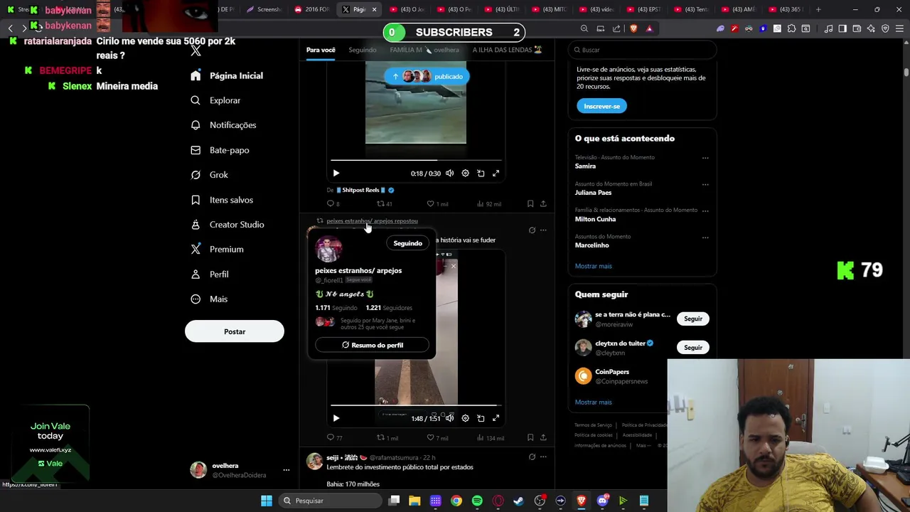Play the Shitpost Reels video
The image size is (910, 512).
pos(336,173)
